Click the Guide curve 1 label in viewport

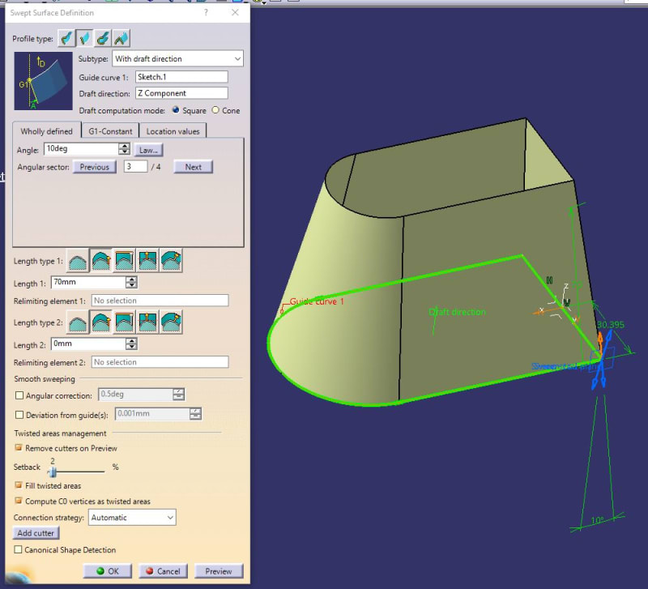point(317,301)
